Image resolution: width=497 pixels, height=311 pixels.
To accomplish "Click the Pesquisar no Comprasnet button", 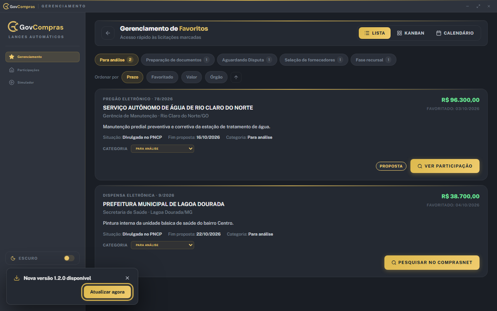I will click(432, 262).
